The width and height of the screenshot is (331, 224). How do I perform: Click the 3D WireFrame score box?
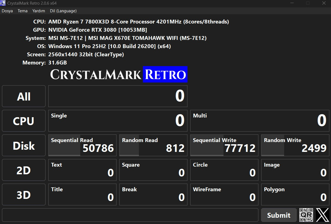[x=224, y=194]
